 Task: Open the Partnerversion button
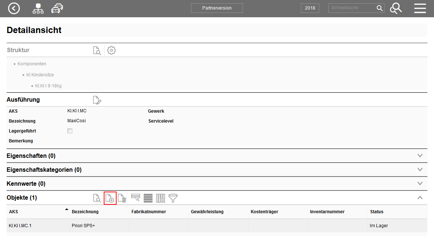click(217, 8)
